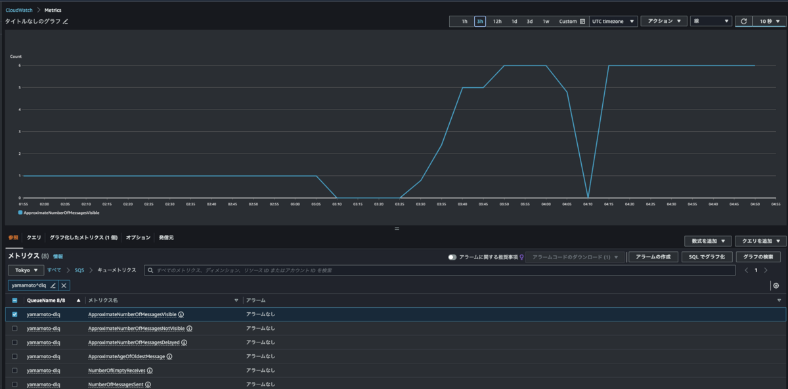Screen dimensions: 788x389
Task: Open the CloudWatch breadcrumb link
Action: click(20, 10)
